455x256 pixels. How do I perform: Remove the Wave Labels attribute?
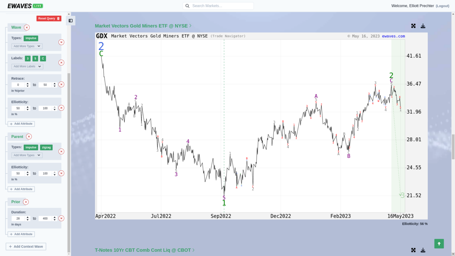point(61,63)
